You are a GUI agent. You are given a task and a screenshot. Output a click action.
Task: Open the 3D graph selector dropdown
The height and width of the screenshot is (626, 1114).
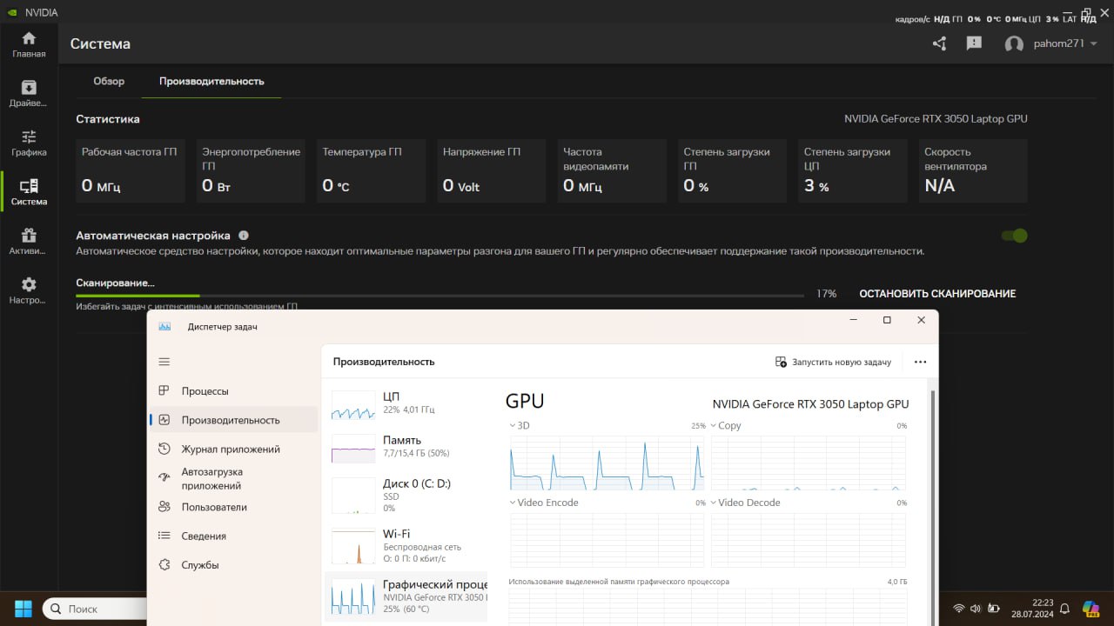pyautogui.click(x=519, y=426)
